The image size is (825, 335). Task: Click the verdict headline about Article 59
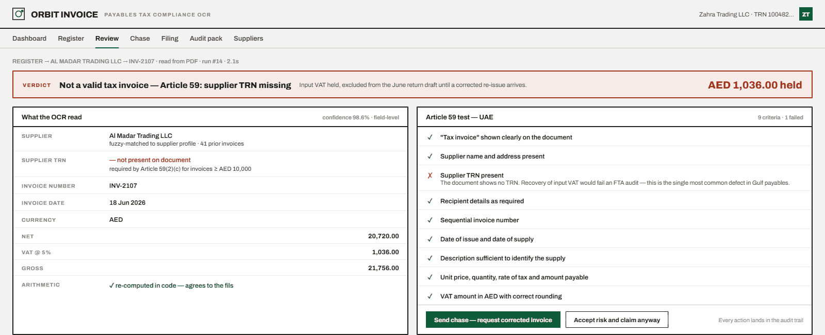pos(175,85)
